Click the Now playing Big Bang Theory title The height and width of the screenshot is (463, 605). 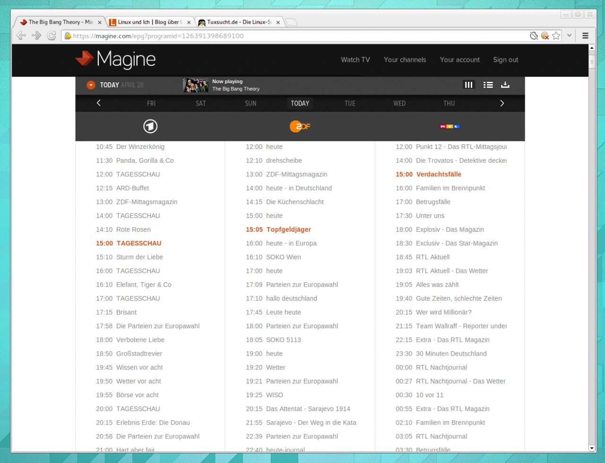tap(236, 89)
